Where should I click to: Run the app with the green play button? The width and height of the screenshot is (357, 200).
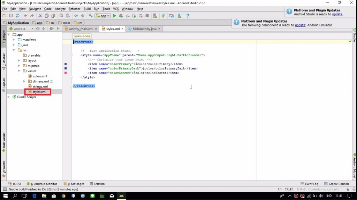coord(114,16)
